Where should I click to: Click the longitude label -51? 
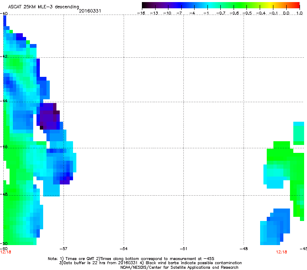(x=183, y=249)
